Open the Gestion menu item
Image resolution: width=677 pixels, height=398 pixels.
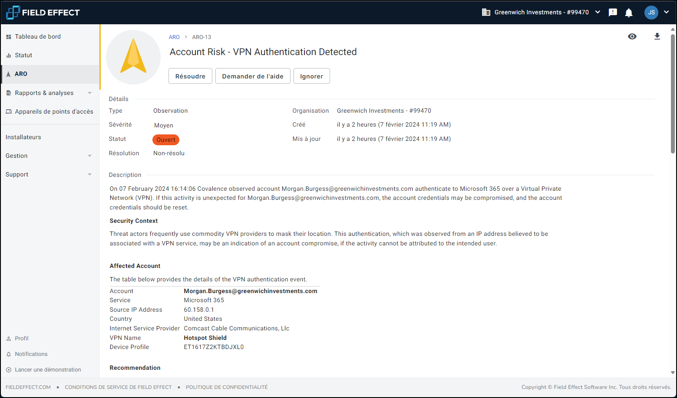point(17,156)
